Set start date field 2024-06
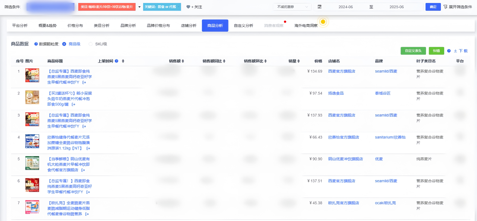Image resolution: width=477 pixels, height=221 pixels. tap(346, 7)
